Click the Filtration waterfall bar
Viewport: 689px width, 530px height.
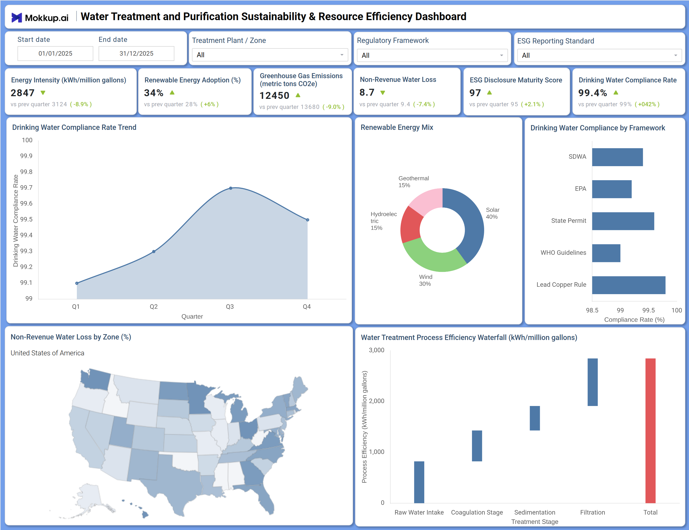[593, 382]
